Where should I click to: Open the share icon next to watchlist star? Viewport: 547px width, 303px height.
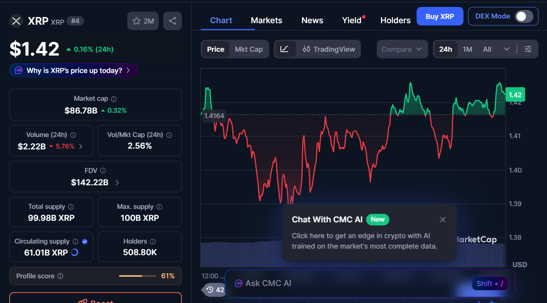click(173, 21)
